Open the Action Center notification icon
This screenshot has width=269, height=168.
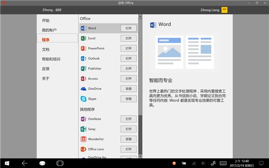pos(261,164)
